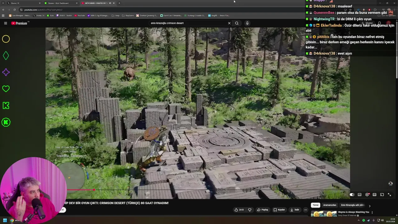
Task: Toggle the autoplay switch in player controls
Action: pos(352,195)
